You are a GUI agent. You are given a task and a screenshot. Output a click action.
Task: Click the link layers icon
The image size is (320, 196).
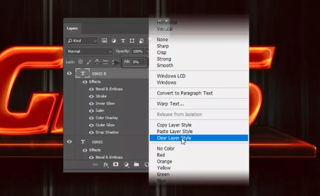[x=95, y=165]
